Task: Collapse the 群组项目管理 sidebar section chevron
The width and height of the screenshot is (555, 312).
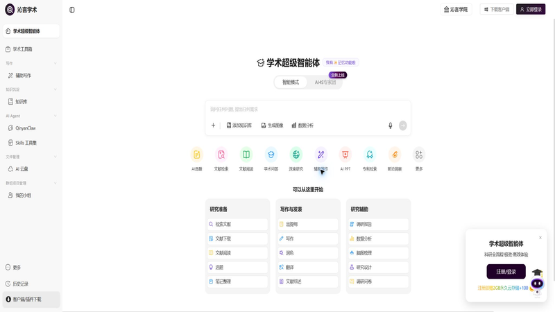Action: pyautogui.click(x=55, y=183)
